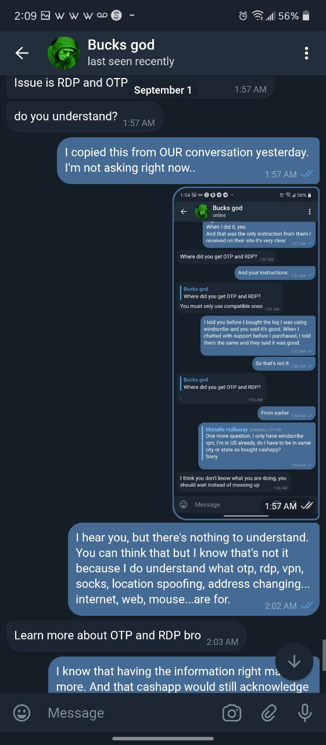Select the 'I hear you, but there's nothing' message

pos(194,569)
